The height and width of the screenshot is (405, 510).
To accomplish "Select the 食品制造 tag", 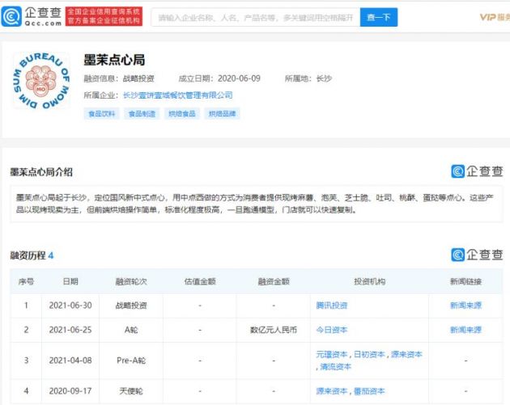I will coord(142,114).
